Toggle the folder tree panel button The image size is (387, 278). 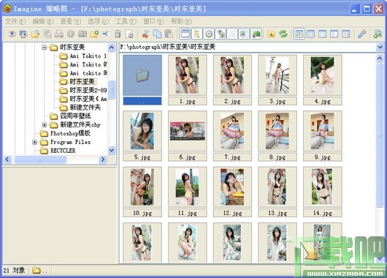tap(197, 34)
